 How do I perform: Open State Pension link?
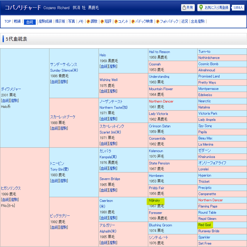[159, 163]
